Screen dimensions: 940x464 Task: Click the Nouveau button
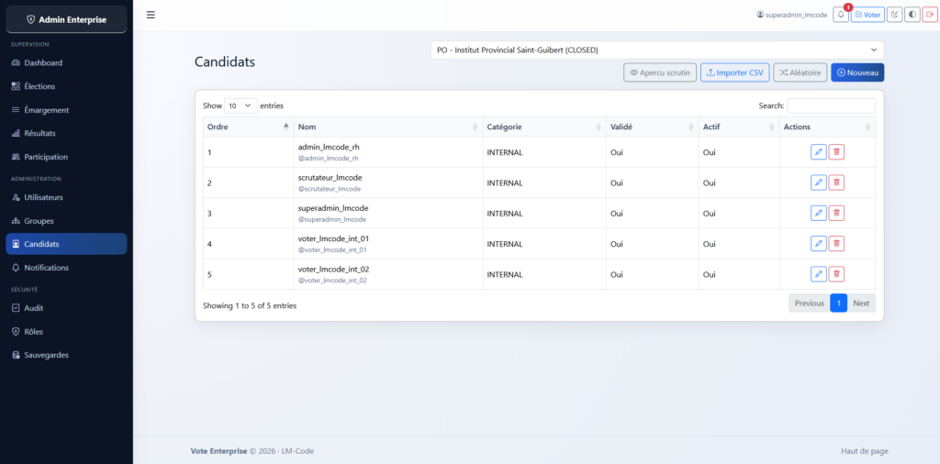coord(856,72)
